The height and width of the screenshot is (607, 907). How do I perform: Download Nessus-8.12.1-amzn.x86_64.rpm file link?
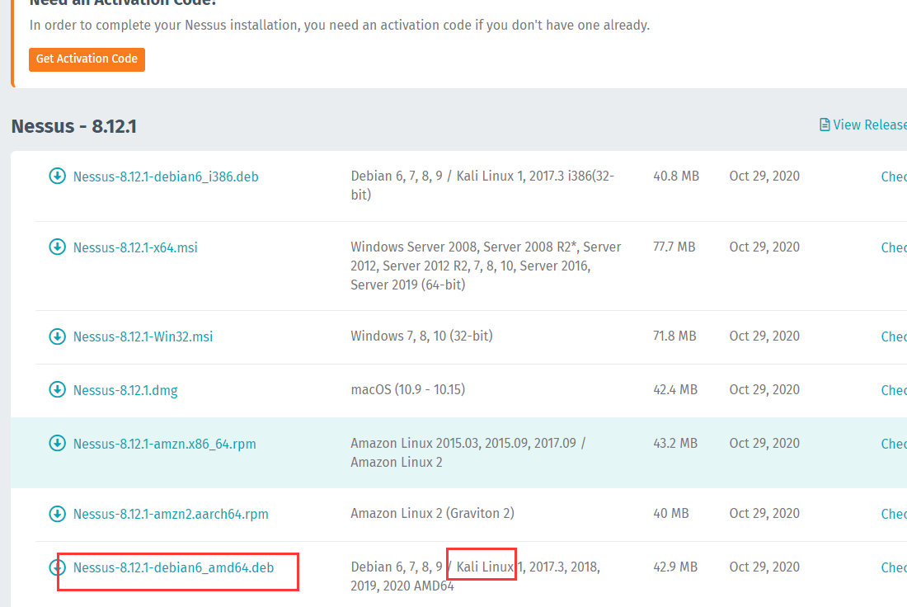tap(164, 445)
